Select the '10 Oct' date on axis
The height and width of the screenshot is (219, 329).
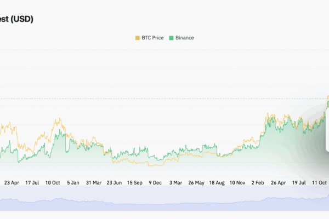(53, 182)
